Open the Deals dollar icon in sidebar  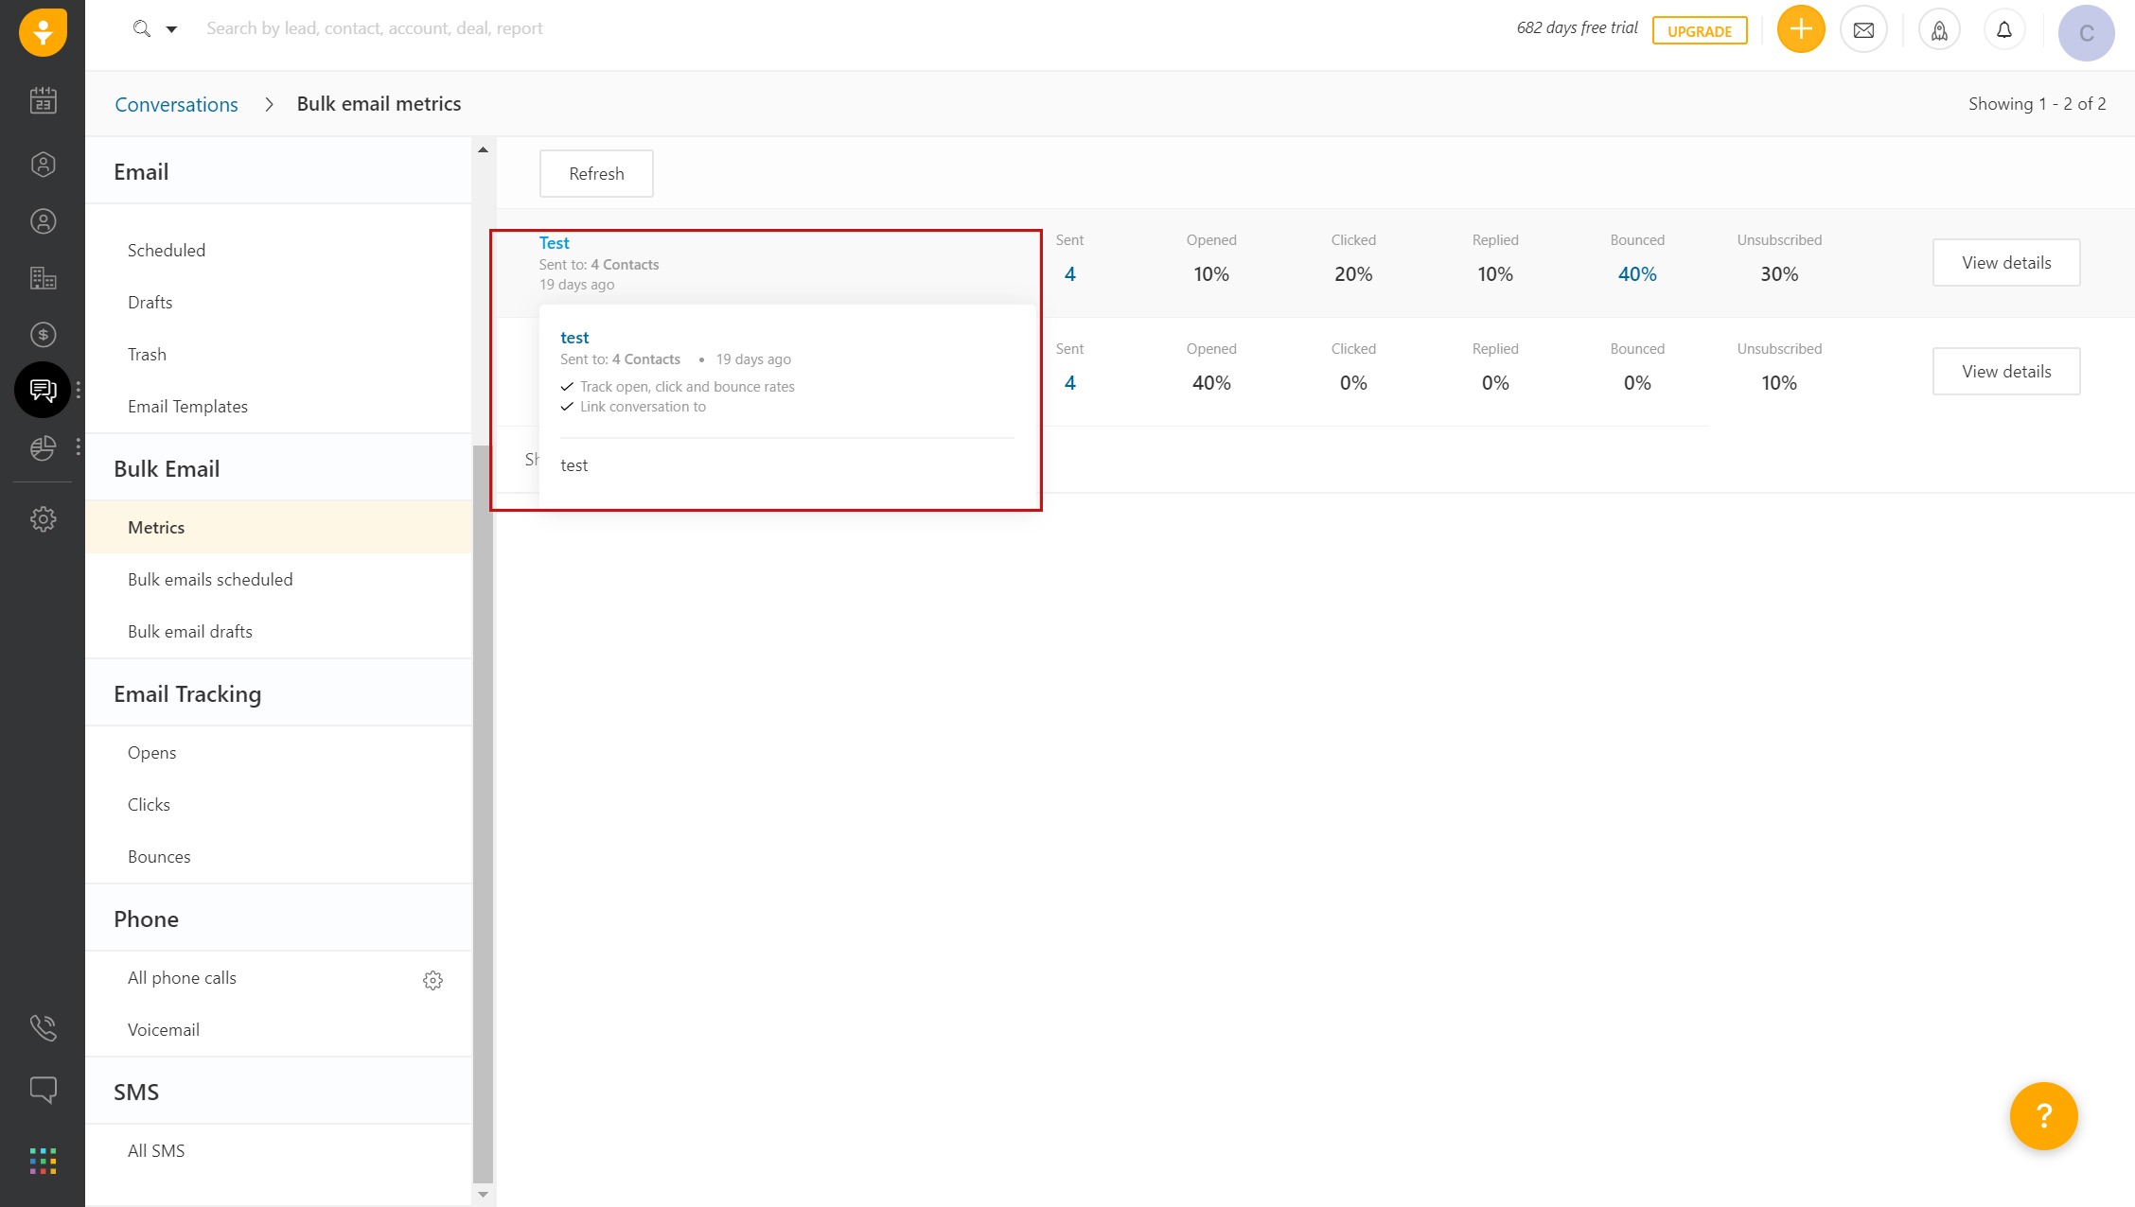pos(43,335)
